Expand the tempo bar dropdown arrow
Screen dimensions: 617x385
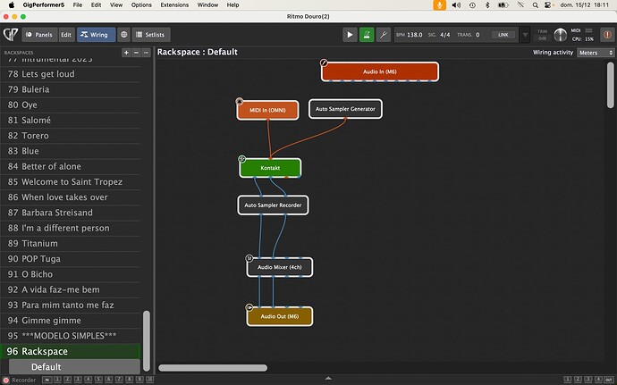click(x=525, y=35)
